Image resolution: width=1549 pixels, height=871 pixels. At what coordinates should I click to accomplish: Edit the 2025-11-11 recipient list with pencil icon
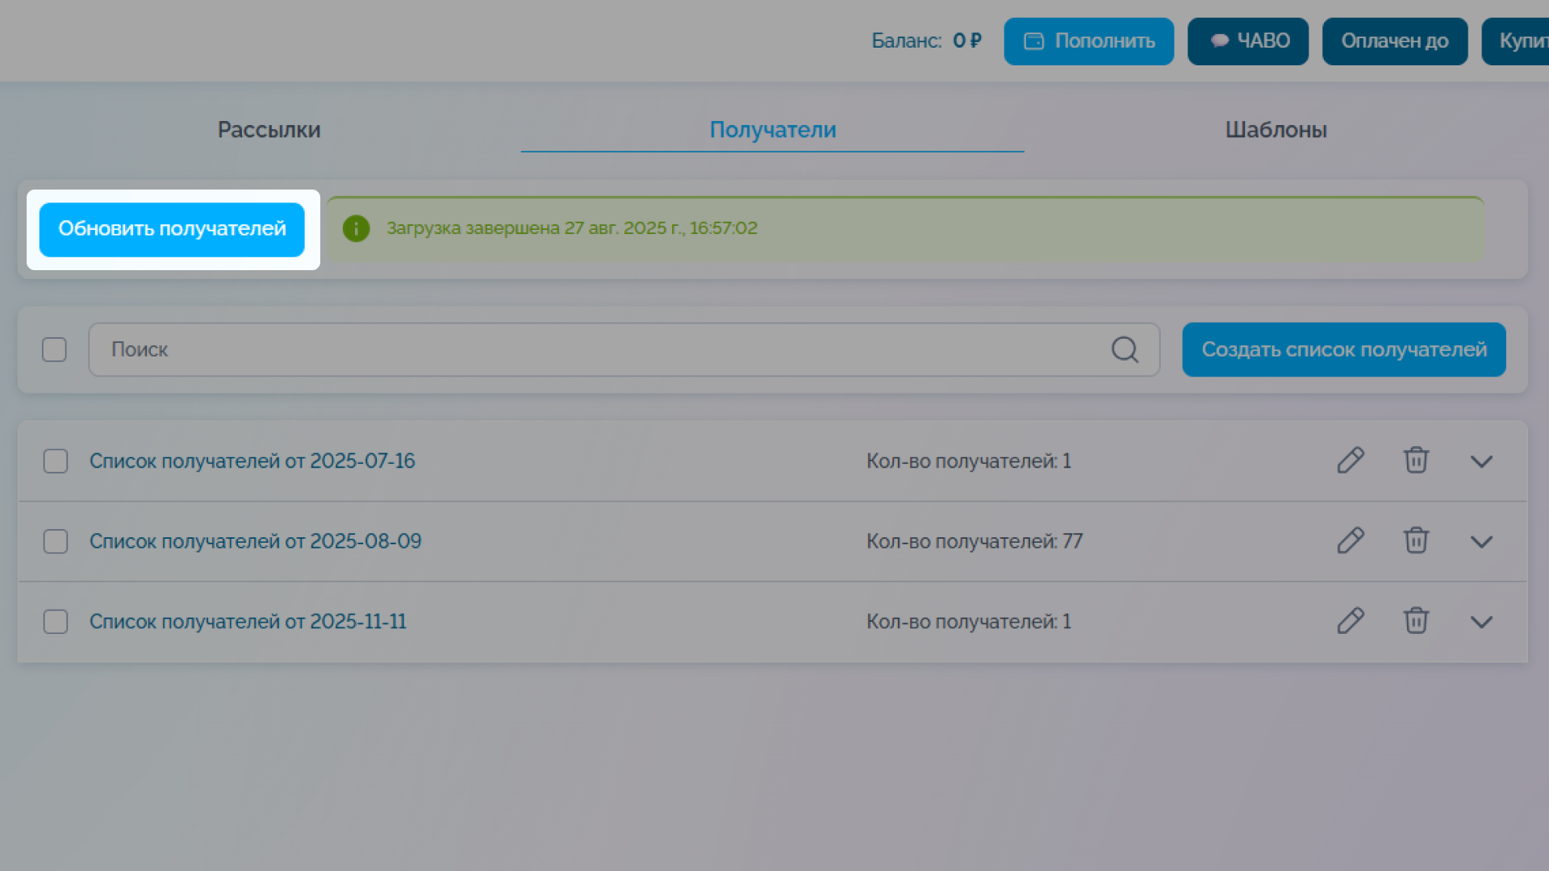coord(1351,621)
